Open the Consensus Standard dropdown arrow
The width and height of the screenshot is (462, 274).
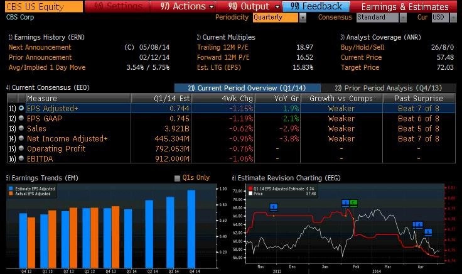point(403,18)
